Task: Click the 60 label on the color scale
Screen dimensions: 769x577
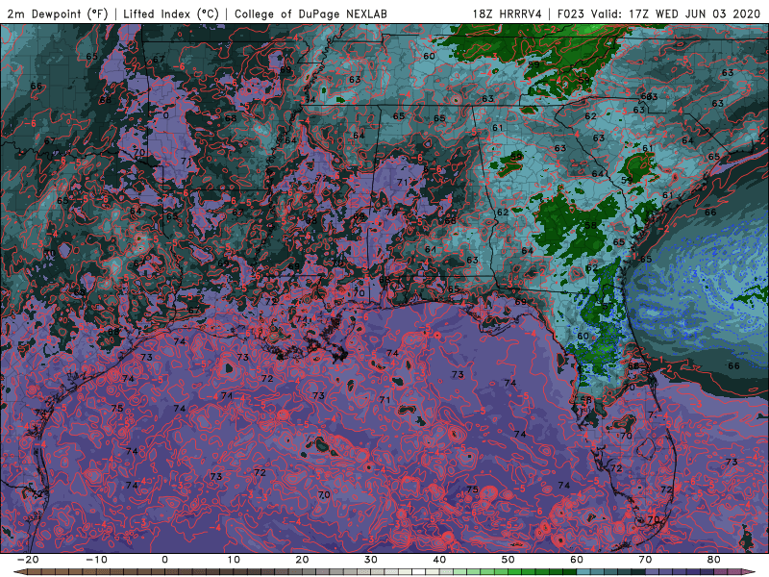Action: tap(577, 560)
